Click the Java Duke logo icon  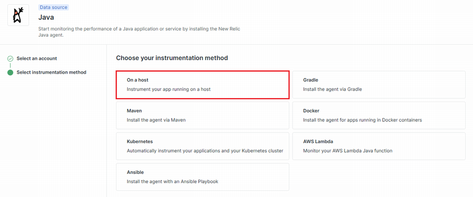(18, 15)
